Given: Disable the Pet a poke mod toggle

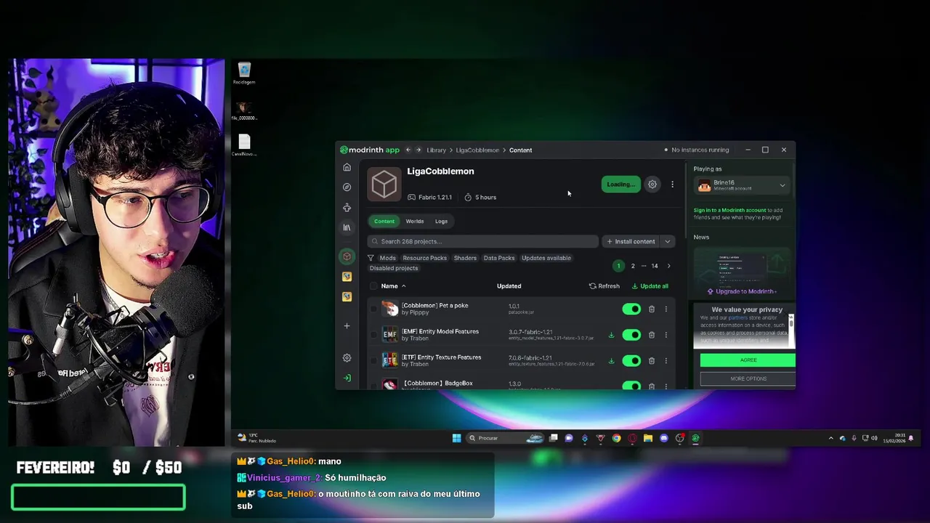Looking at the screenshot, I should pyautogui.click(x=631, y=309).
